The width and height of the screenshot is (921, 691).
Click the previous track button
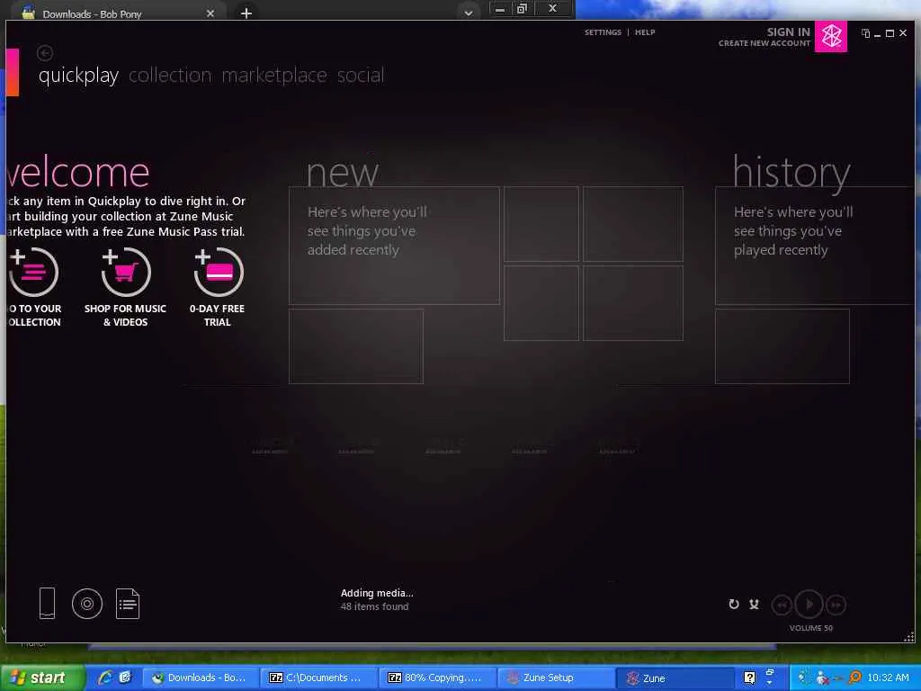click(x=782, y=605)
